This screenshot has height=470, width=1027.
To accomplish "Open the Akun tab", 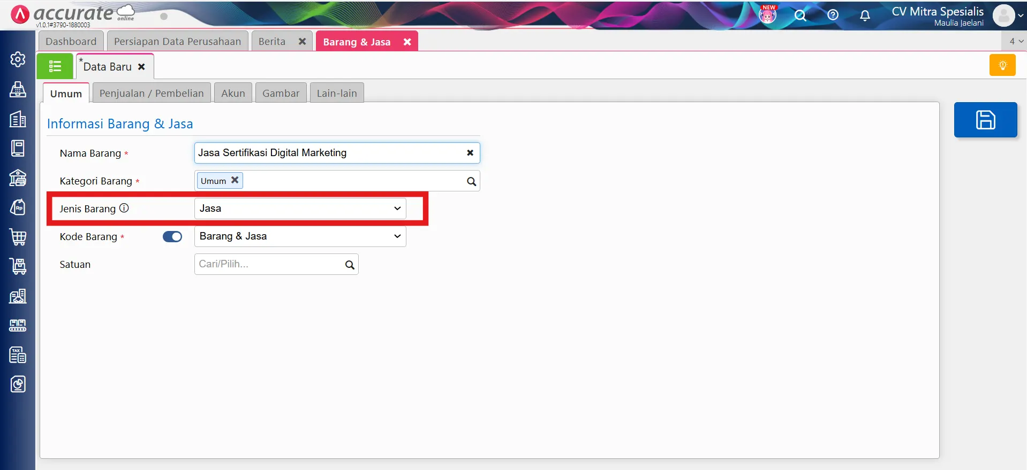I will click(x=233, y=94).
